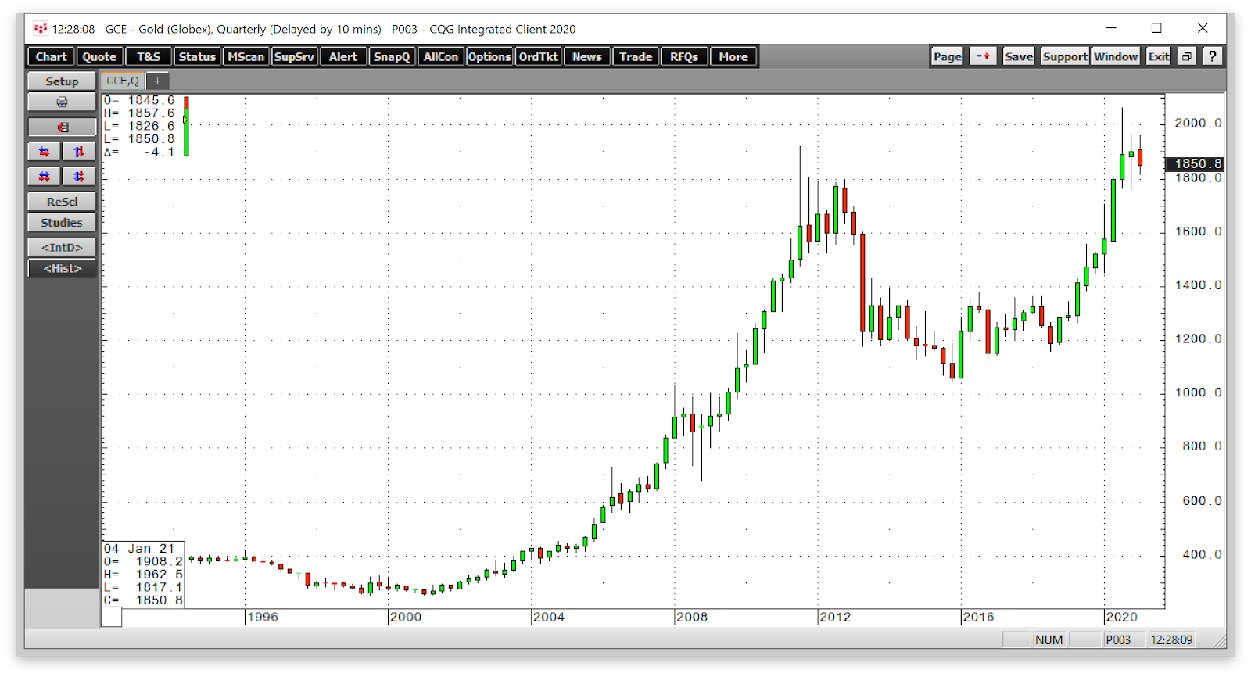Open the Chart toolbar item
Image resolution: width=1251 pixels, height=677 pixels.
(51, 56)
